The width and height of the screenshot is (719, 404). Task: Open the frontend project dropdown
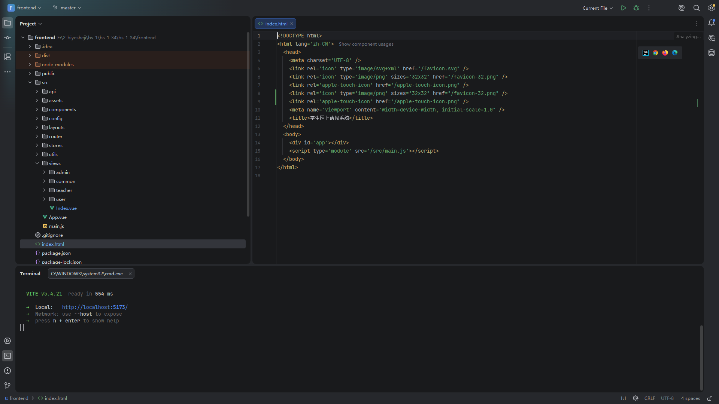(25, 8)
